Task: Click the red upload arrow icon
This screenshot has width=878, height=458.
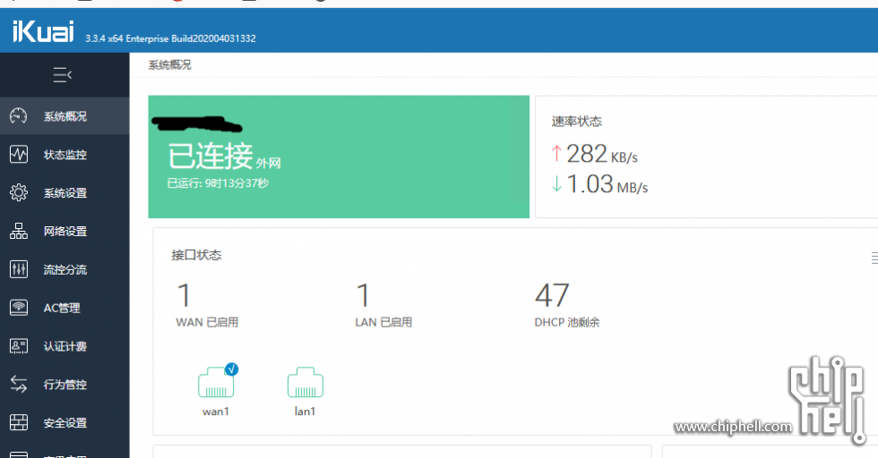Action: coord(556,153)
